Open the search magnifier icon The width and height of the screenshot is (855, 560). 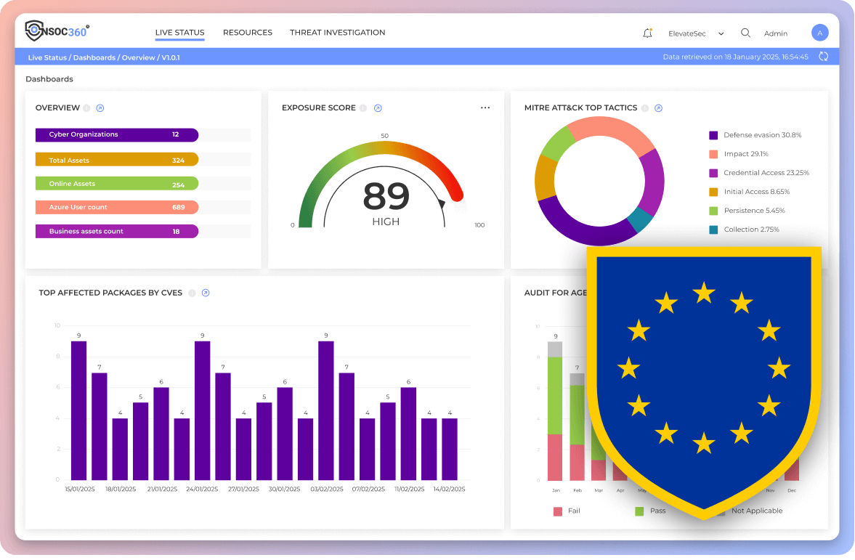[x=745, y=33]
